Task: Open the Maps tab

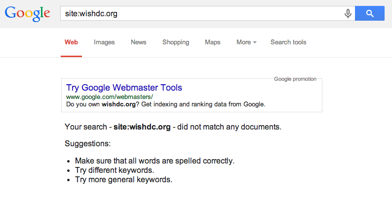Action: click(212, 42)
